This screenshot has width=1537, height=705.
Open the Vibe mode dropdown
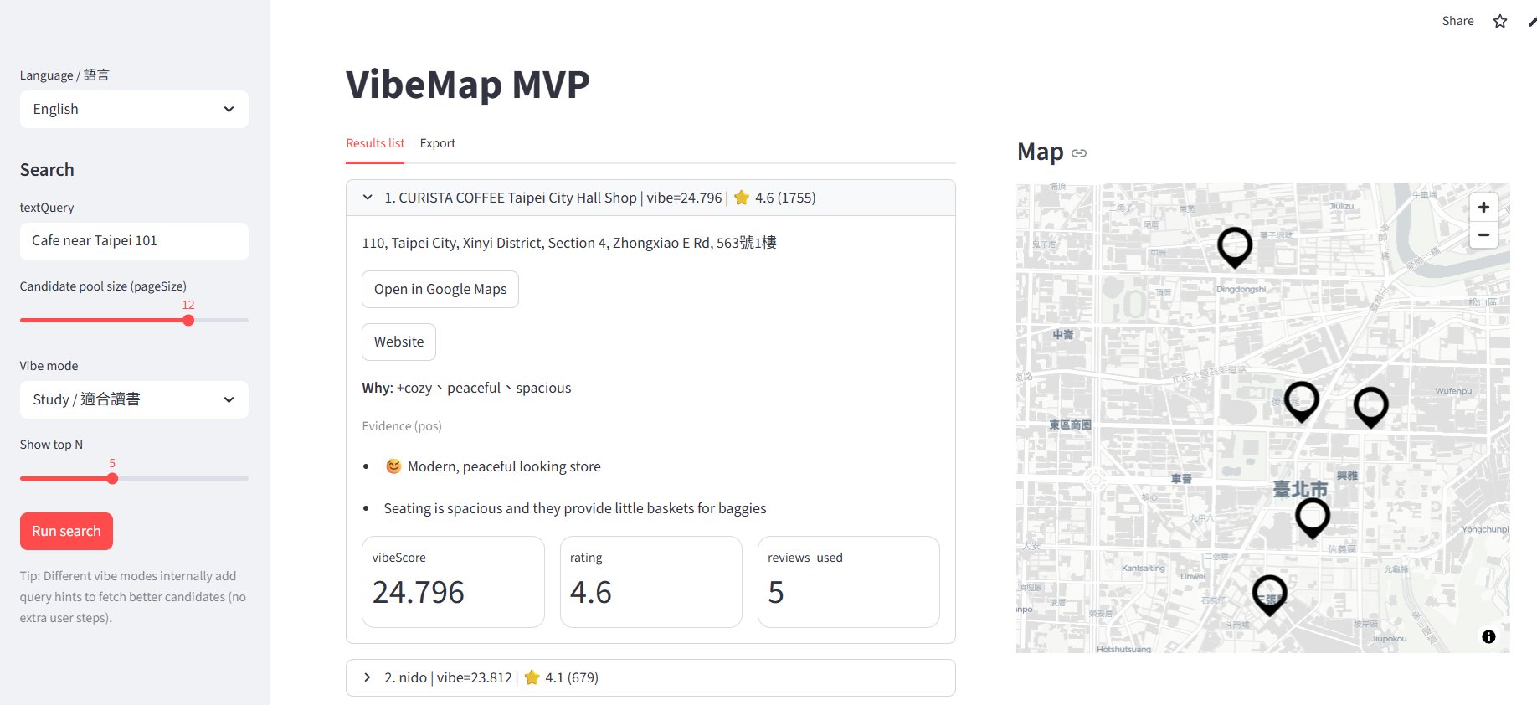coord(134,400)
